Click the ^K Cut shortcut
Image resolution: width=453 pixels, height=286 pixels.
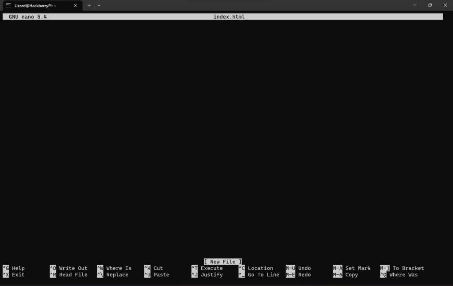(x=154, y=268)
